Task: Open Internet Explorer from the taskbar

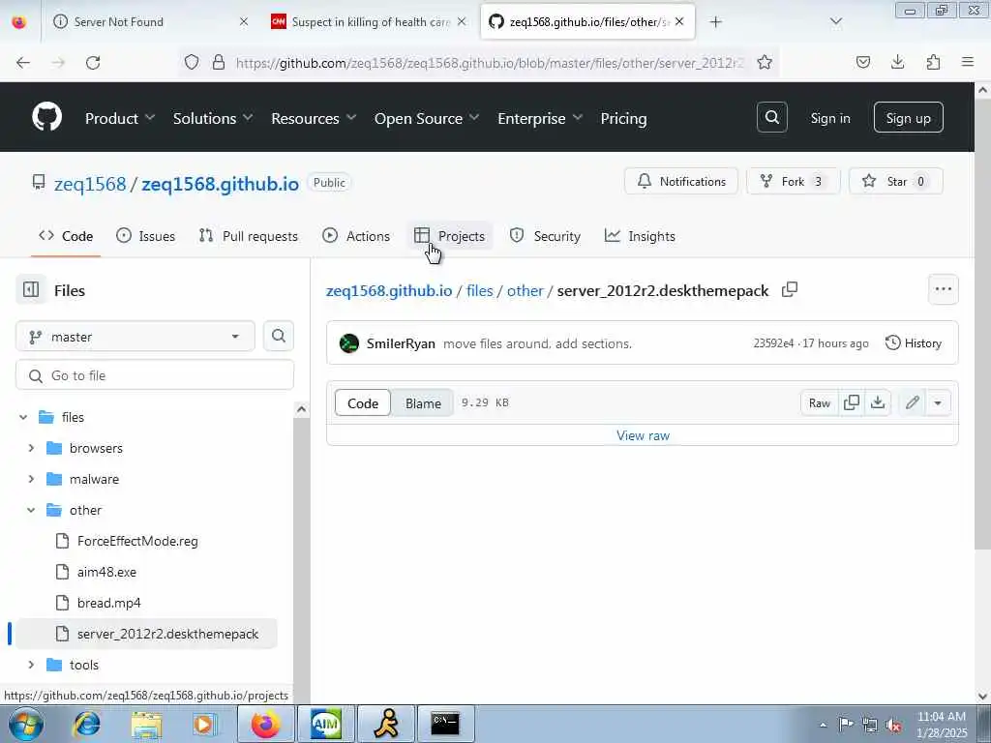Action: click(87, 724)
